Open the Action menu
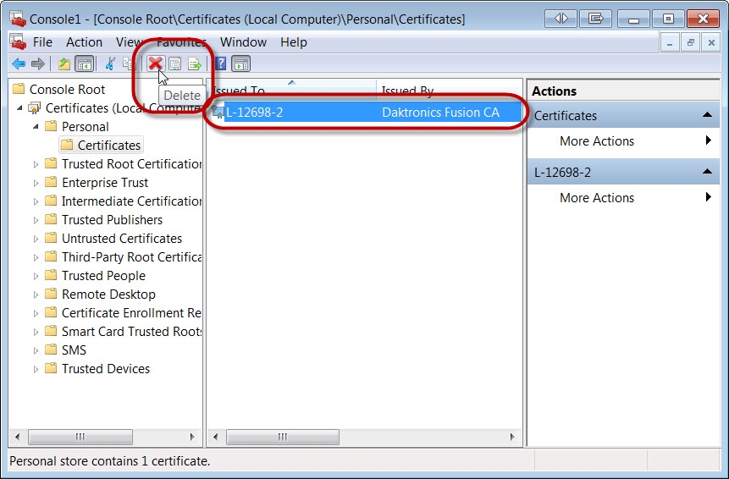This screenshot has width=729, height=479. [x=84, y=42]
